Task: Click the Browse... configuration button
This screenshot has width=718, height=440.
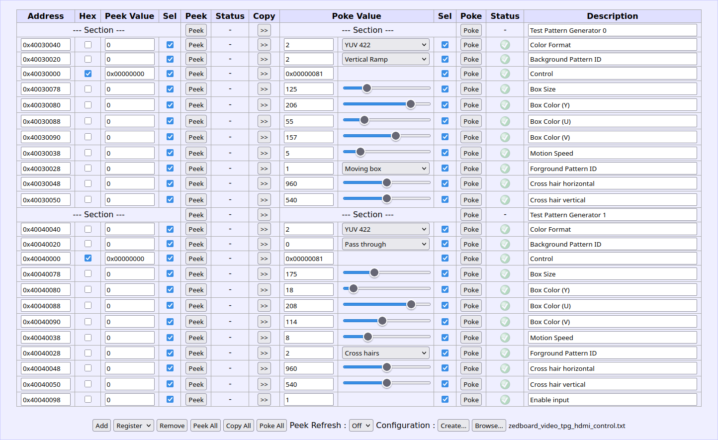Action: click(488, 426)
